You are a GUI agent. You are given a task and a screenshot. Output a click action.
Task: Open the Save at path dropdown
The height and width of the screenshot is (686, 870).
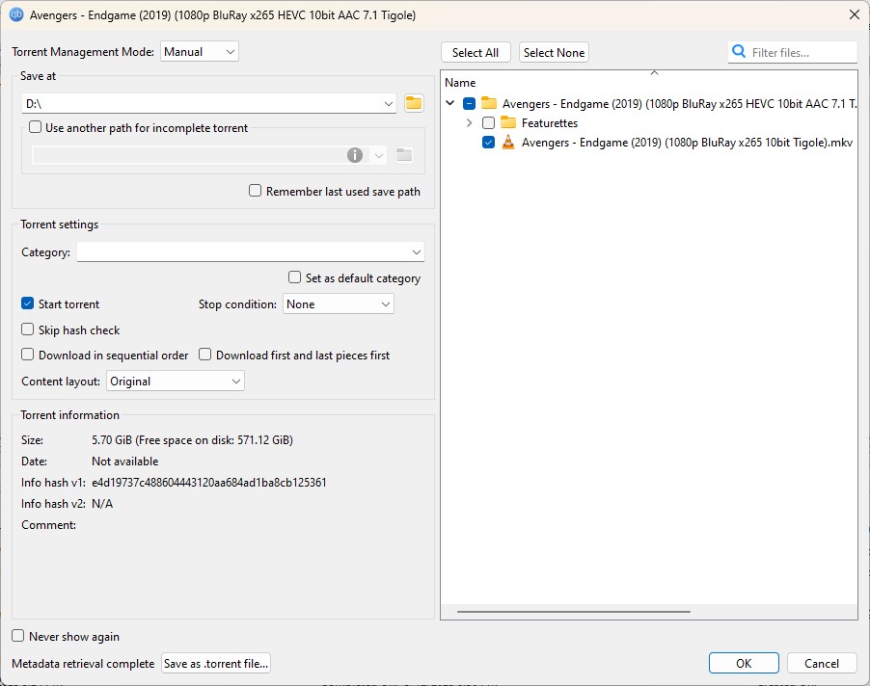[389, 104]
